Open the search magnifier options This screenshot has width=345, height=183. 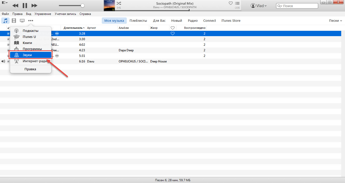(280, 6)
